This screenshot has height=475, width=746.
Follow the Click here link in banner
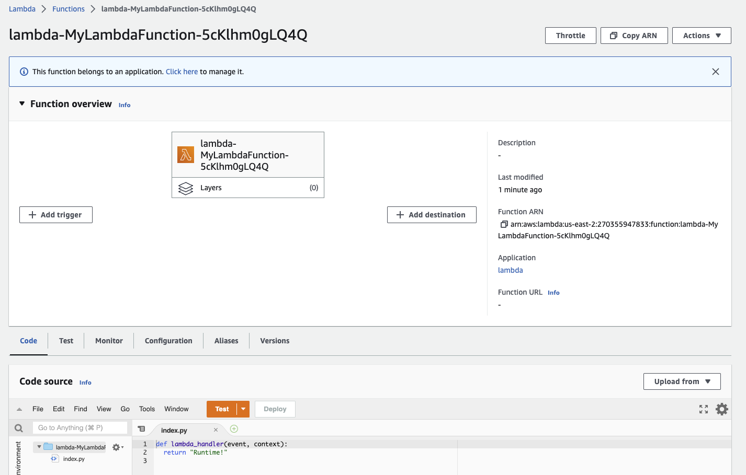point(182,72)
